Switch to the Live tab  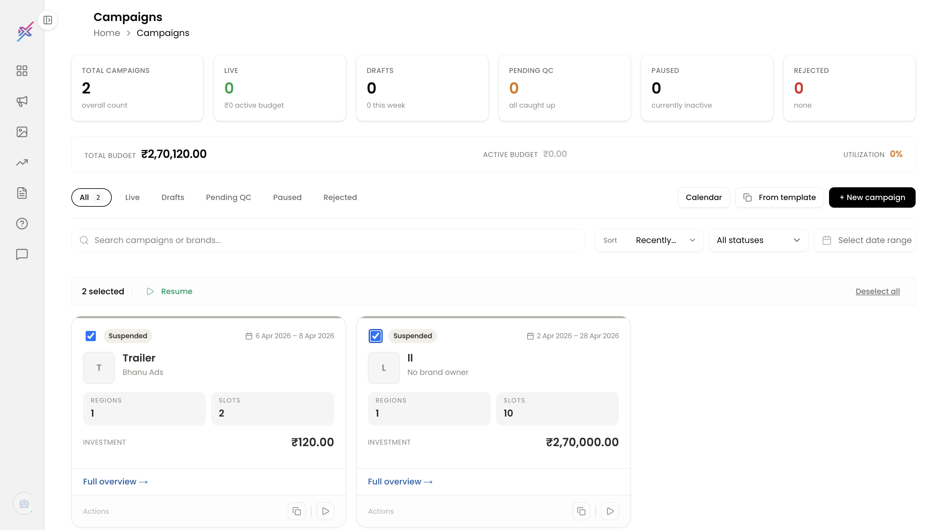click(132, 197)
